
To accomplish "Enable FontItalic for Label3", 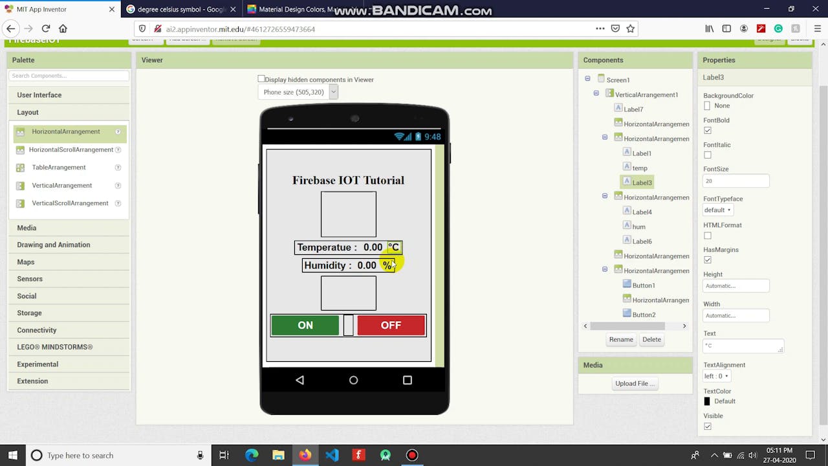I will [x=707, y=155].
